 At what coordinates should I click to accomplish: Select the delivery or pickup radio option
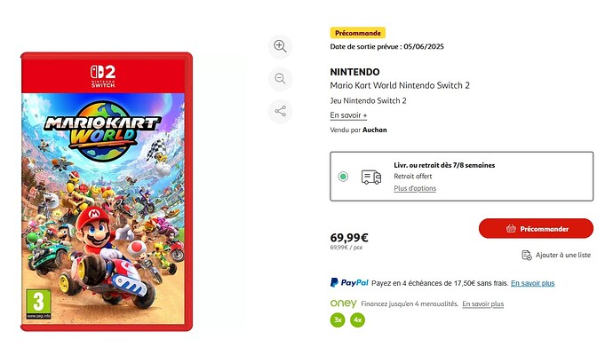click(x=343, y=177)
